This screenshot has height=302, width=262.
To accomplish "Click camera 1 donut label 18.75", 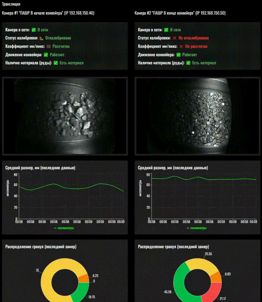I will coord(92,297).
